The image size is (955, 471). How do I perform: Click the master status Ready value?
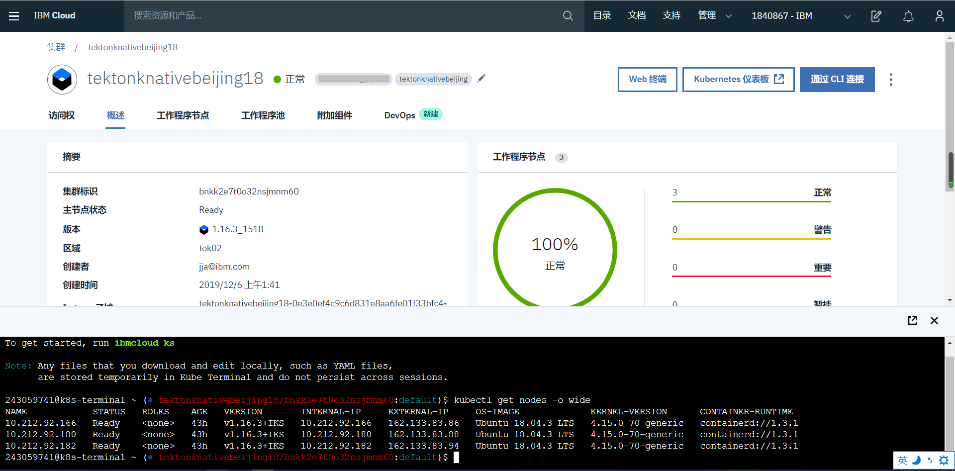211,210
